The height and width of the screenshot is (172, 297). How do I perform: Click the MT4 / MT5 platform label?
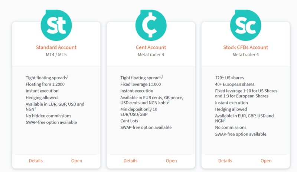[56, 55]
